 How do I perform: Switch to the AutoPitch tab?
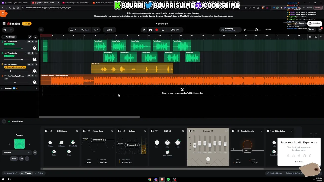coord(11,173)
